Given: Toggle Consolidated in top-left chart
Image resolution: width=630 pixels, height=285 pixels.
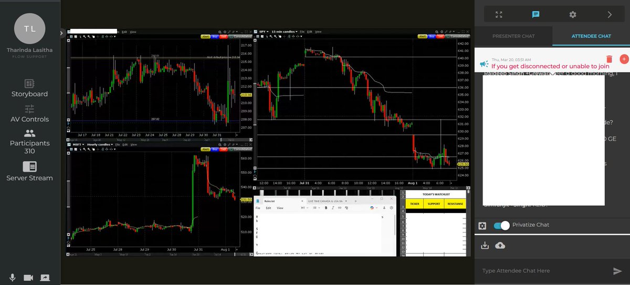Looking at the screenshot, I should coord(239,36).
